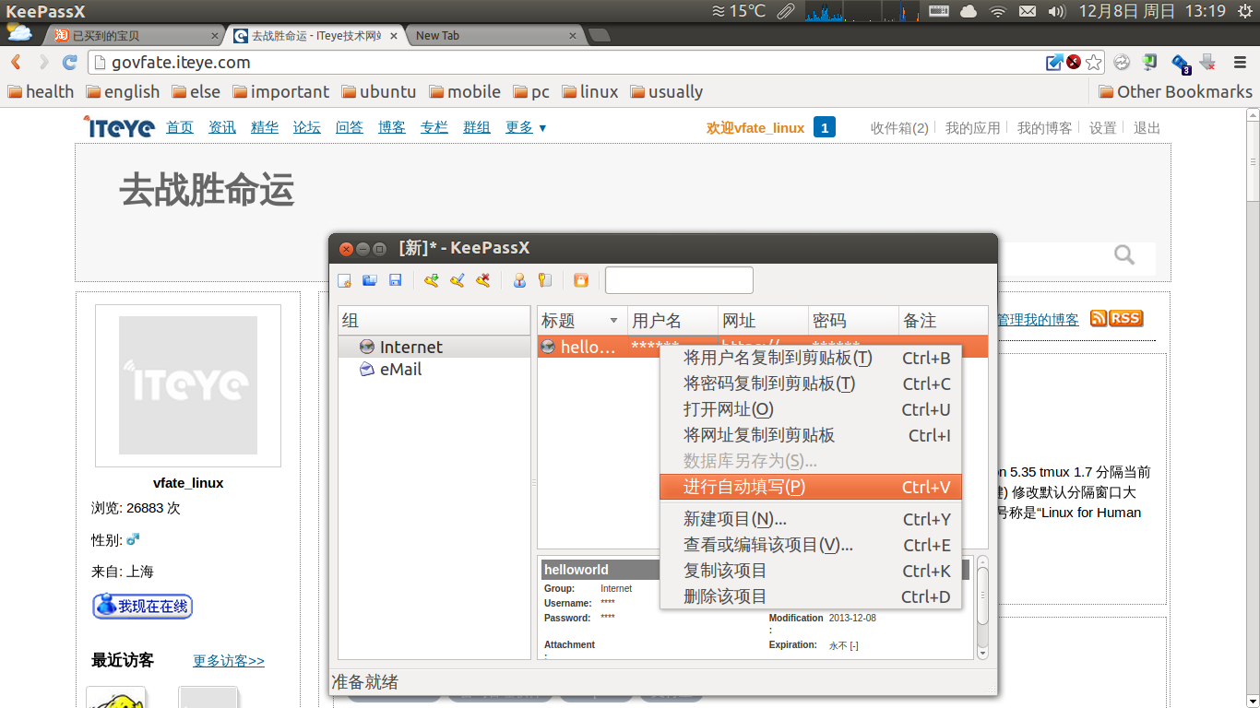
Task: Sort entries by the 标题 column
Action: point(582,320)
